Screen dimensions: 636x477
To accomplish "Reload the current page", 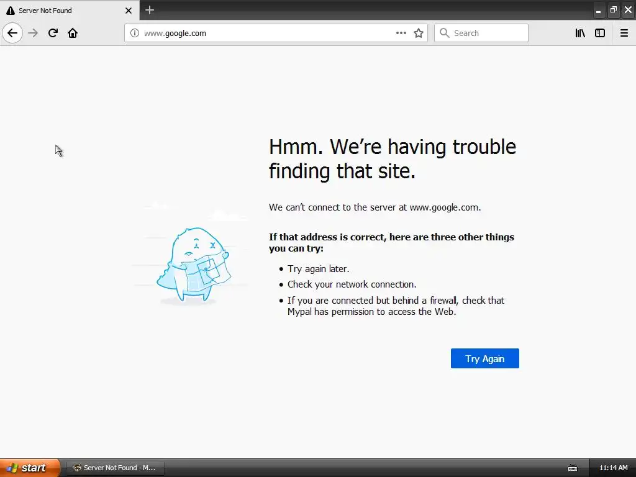I will click(x=53, y=33).
